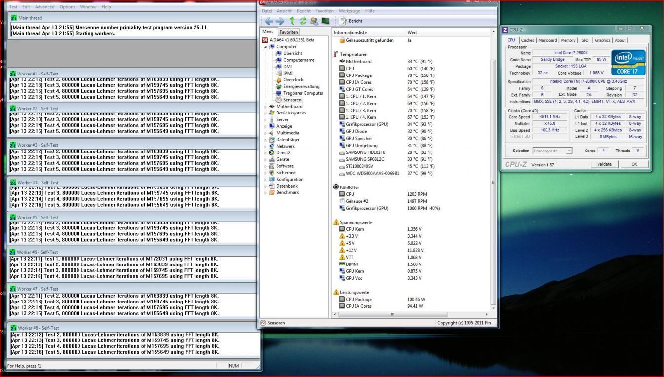Click the Main thread window icon

[x=14, y=18]
